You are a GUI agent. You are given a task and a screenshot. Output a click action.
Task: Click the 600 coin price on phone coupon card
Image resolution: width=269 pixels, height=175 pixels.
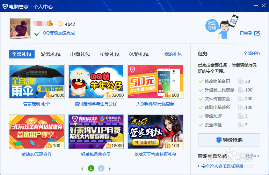[x=172, y=95]
